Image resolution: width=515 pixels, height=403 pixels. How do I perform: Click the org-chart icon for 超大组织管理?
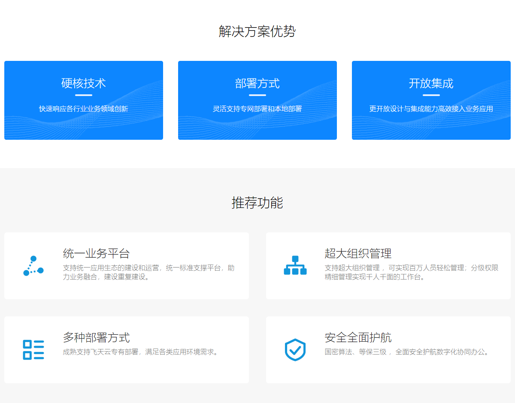pos(295,265)
